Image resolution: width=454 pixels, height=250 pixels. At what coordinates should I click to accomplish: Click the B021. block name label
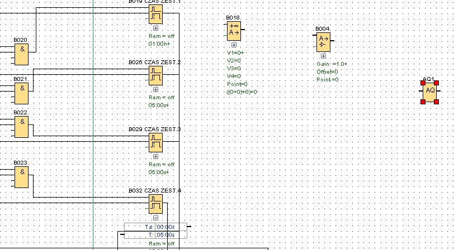(x=21, y=79)
